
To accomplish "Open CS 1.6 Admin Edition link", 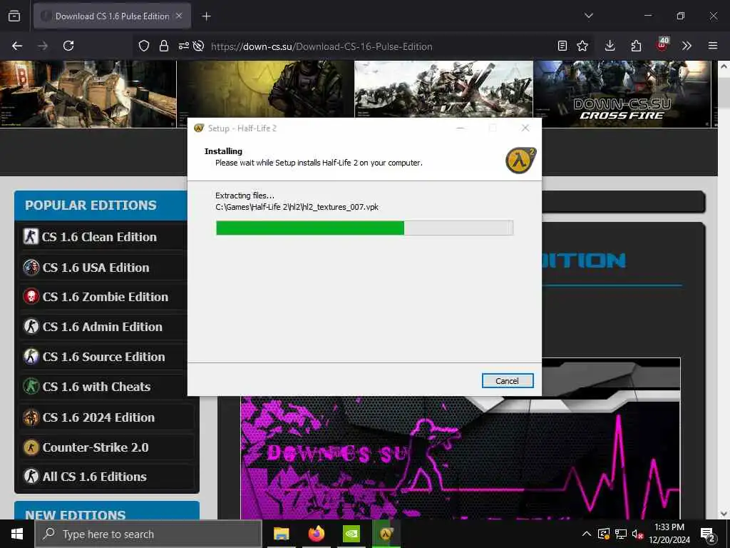I will click(x=103, y=327).
